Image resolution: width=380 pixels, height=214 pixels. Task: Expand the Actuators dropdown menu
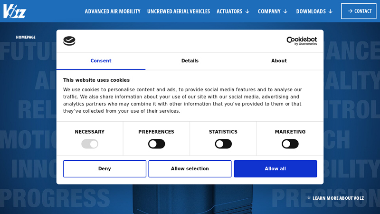point(233,11)
